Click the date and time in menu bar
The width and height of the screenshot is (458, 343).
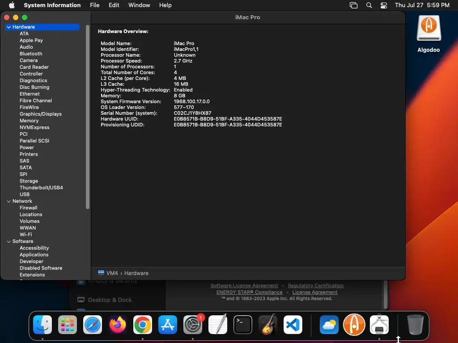[x=422, y=5]
